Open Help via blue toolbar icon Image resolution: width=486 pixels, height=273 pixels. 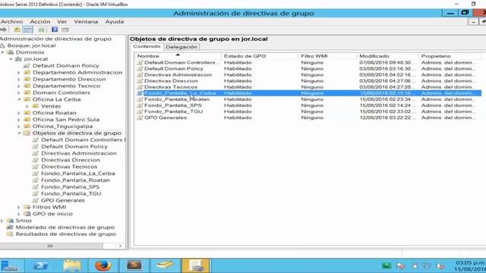pyautogui.click(x=55, y=30)
